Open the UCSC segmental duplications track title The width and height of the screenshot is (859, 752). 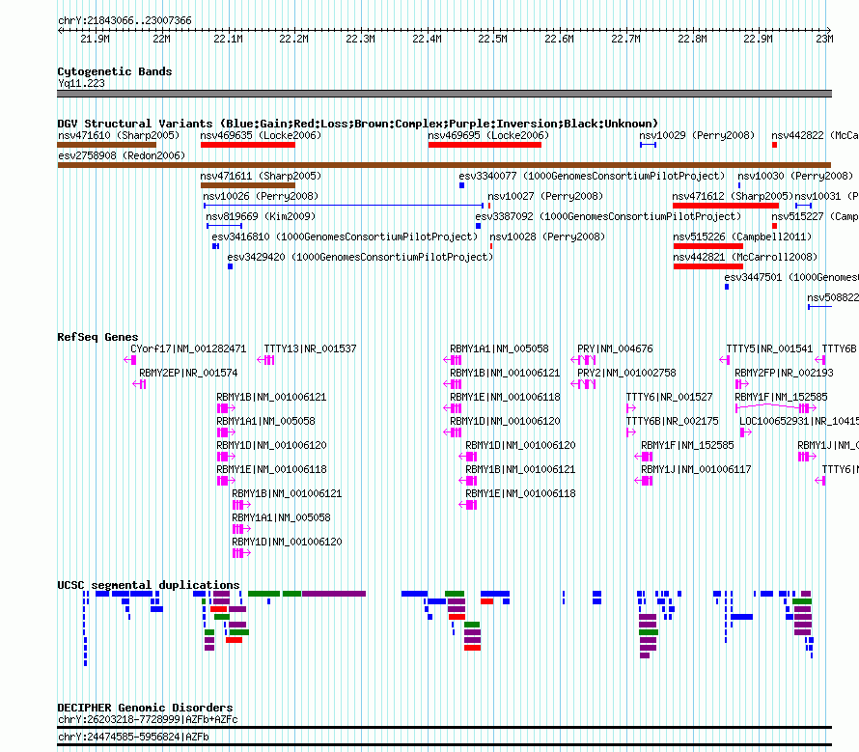click(149, 585)
